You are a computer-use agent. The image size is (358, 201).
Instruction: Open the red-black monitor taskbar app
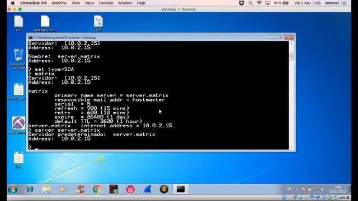[114, 189]
